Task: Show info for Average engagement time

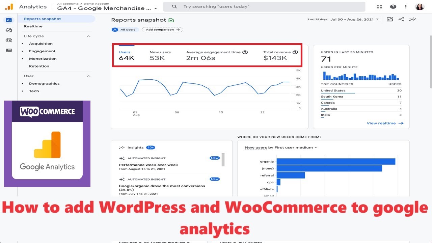Action: point(245,52)
